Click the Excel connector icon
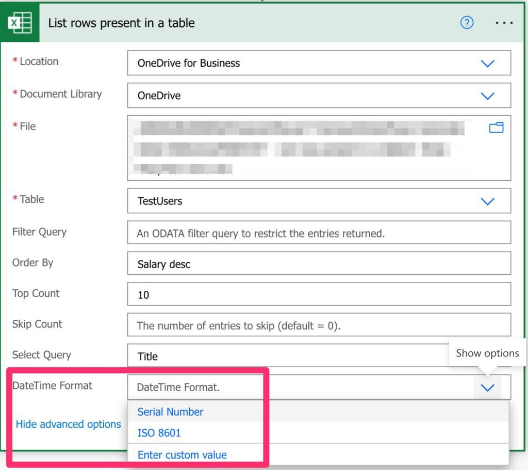This screenshot has height=470, width=528. 20,23
